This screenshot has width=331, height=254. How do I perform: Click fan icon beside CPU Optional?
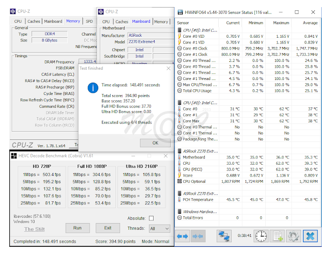click(x=179, y=181)
